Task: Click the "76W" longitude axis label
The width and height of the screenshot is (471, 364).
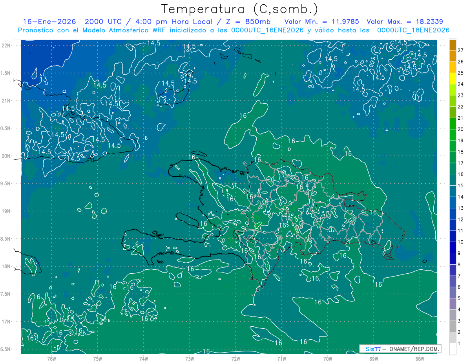Action: click(x=51, y=359)
